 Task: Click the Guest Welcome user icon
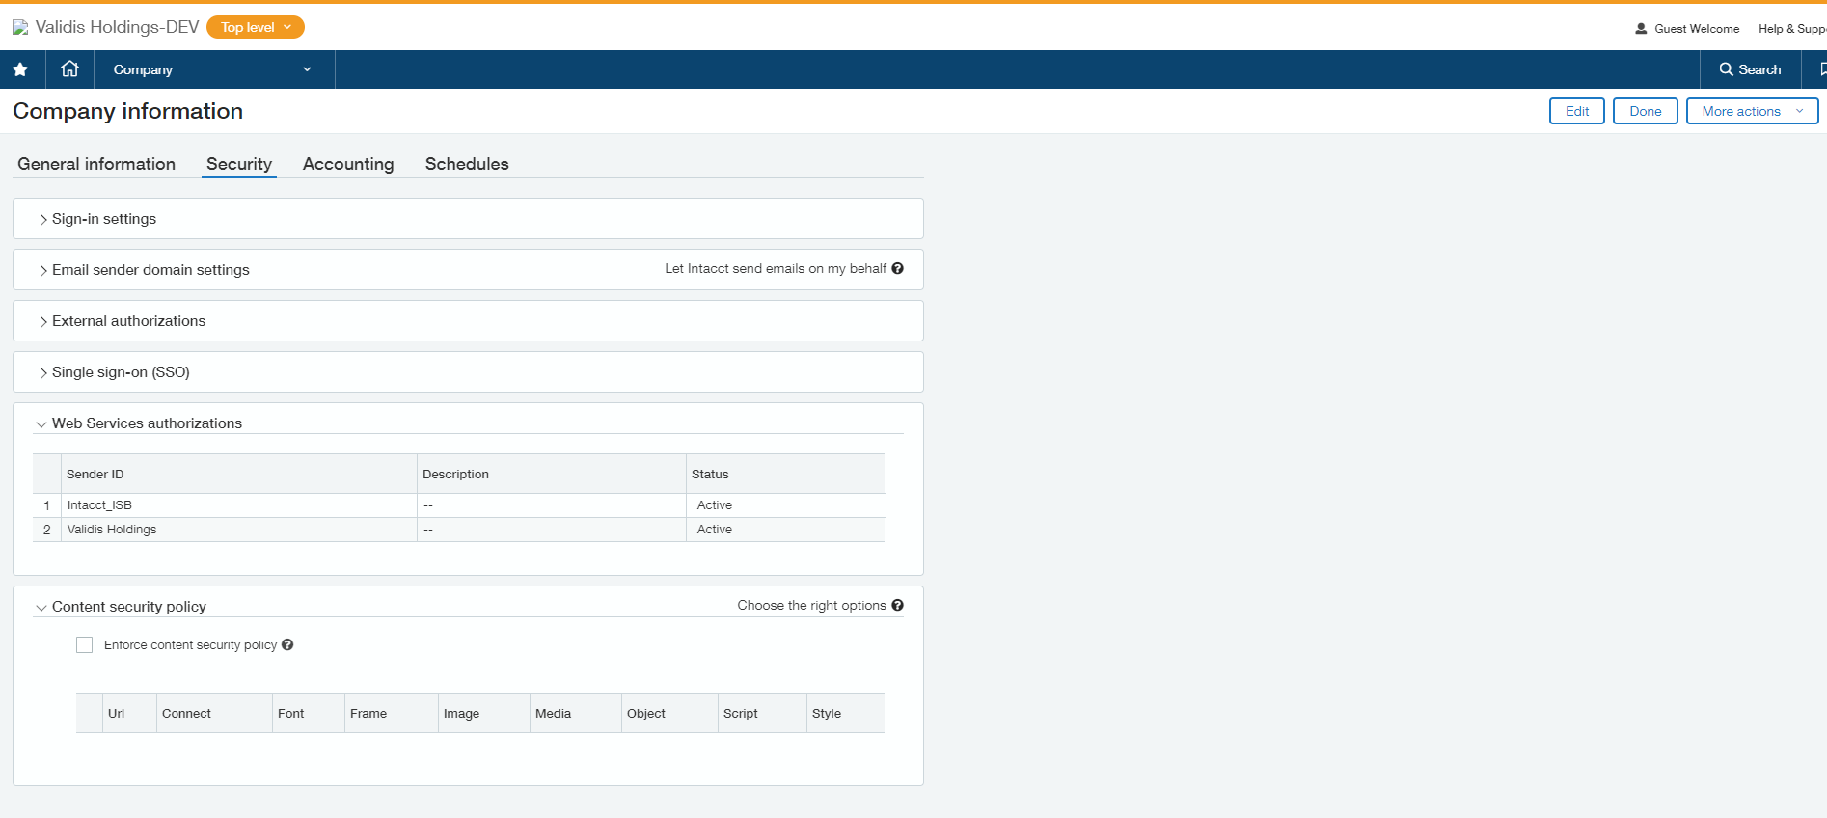1641,29
